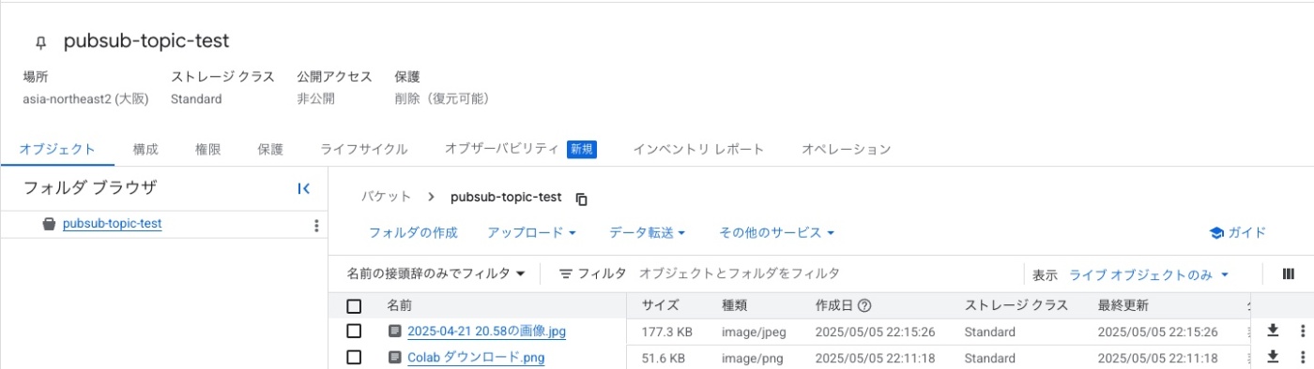Screen dimensions: 1314x369
Task: Expand the アップロード dropdown
Action: pos(531,232)
